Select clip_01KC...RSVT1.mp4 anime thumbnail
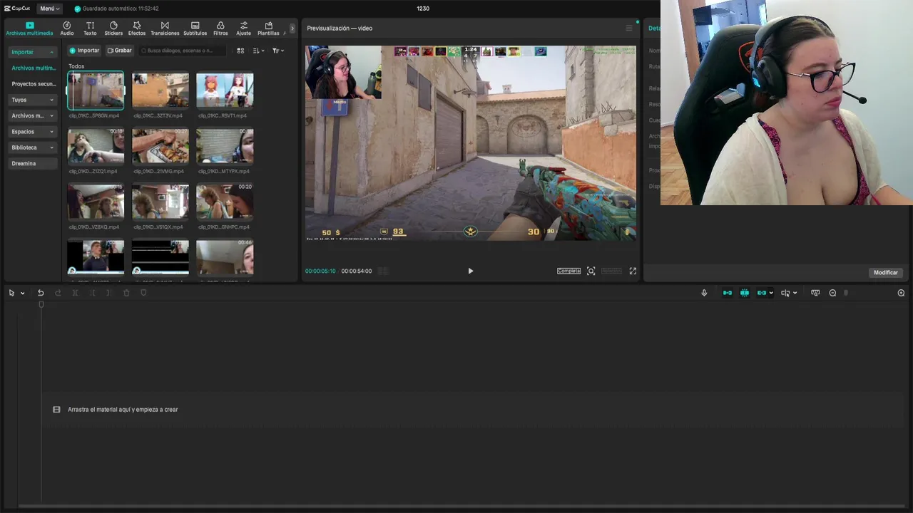Image resolution: width=913 pixels, height=513 pixels. pos(225,90)
